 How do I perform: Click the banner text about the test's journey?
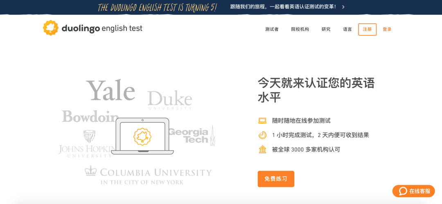pyautogui.click(x=283, y=7)
